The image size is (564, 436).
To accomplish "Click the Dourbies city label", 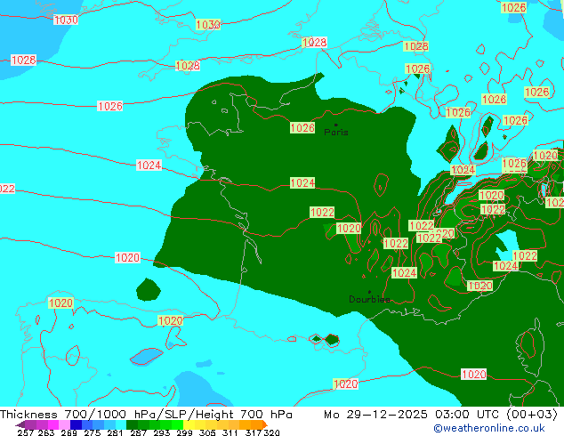I will [369, 299].
